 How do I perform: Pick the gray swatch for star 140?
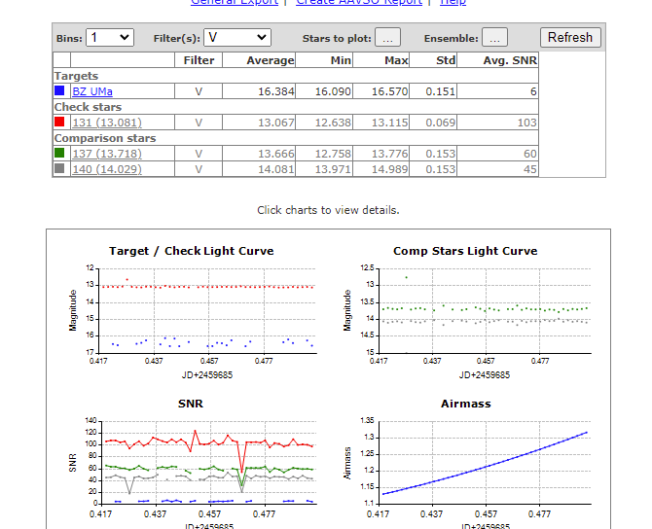coord(60,169)
